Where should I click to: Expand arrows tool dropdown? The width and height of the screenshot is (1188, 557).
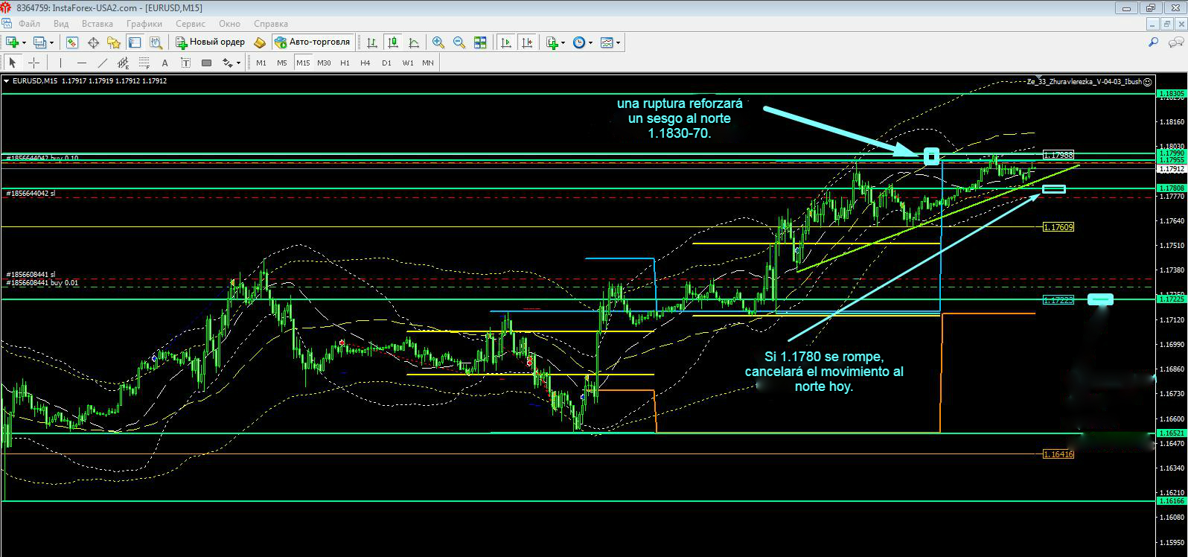click(238, 63)
